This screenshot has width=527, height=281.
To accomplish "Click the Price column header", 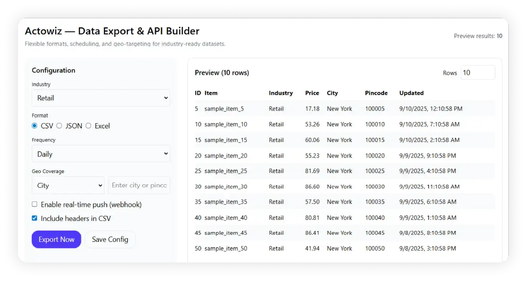I will point(312,93).
